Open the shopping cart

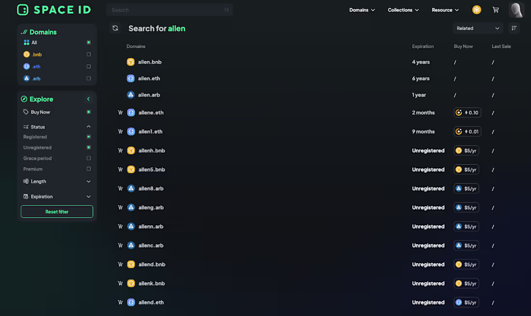[x=496, y=10]
